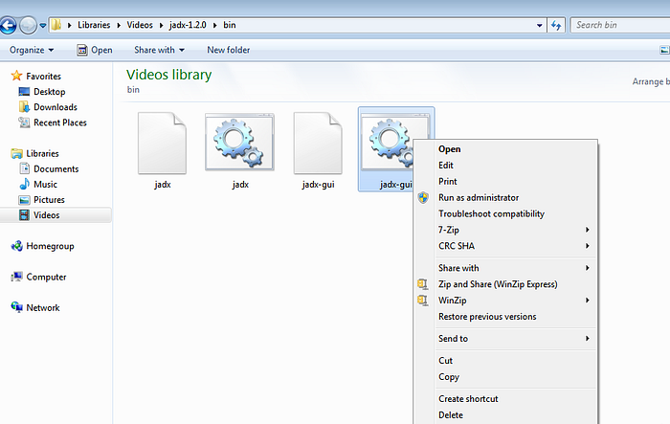
Task: Select bin in the address breadcrumb
Action: (x=230, y=25)
